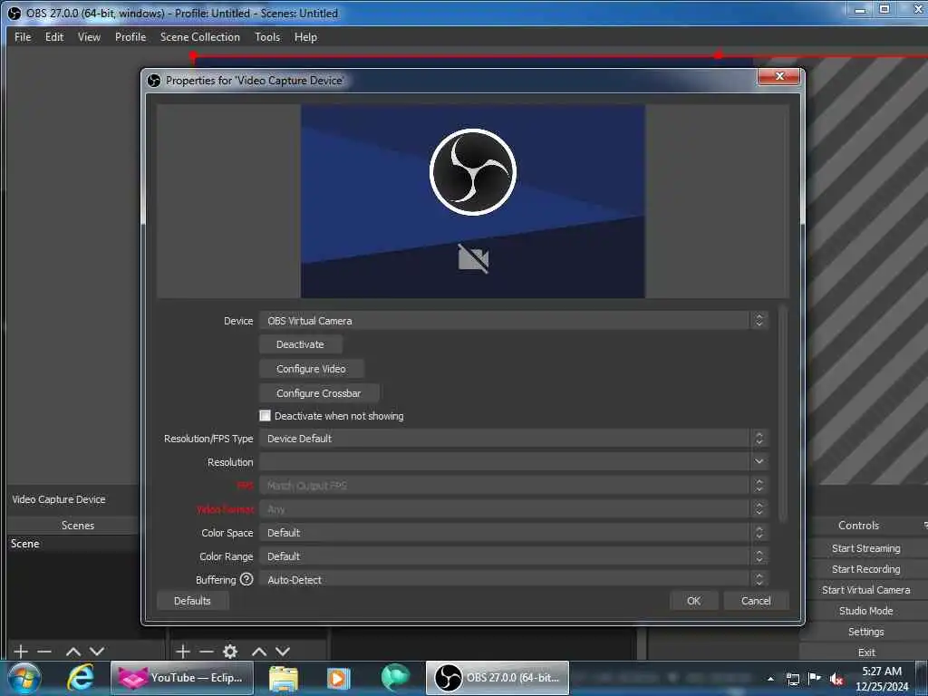The image size is (928, 696).
Task: Click the OBS logo in Properties title bar
Action: pyautogui.click(x=154, y=81)
